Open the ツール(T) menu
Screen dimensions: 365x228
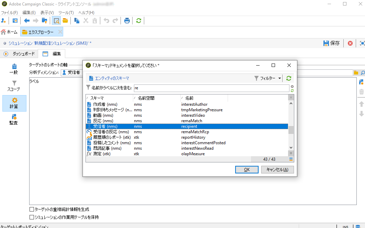tap(66, 13)
